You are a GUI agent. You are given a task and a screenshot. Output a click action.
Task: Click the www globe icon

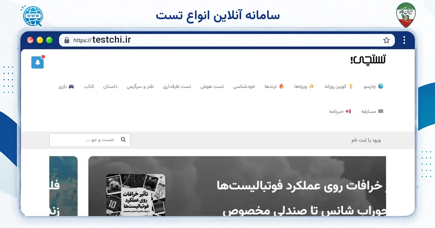[x=33, y=16]
